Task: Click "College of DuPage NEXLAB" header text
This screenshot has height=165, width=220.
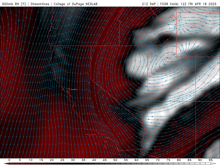Action: click(x=75, y=4)
